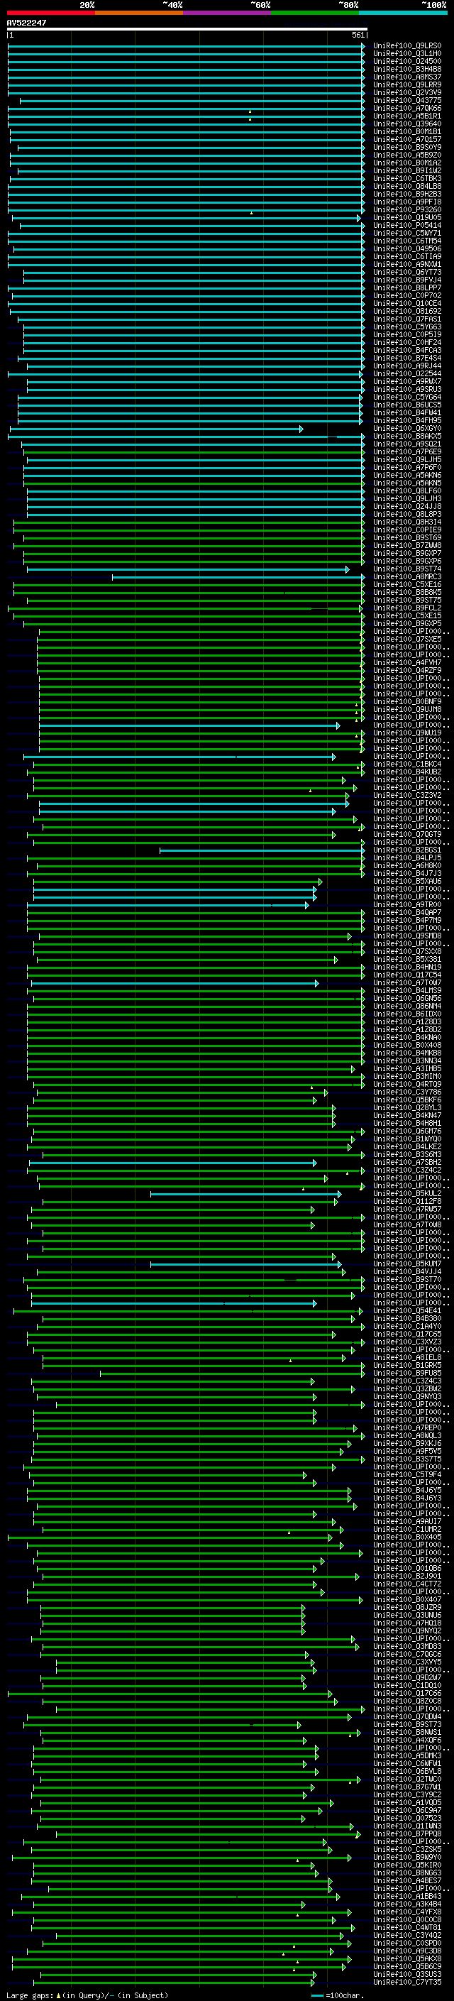Open hit UniRef100_B2BGS1
Viewport: 454px width, 2001px height.
click(x=407, y=850)
